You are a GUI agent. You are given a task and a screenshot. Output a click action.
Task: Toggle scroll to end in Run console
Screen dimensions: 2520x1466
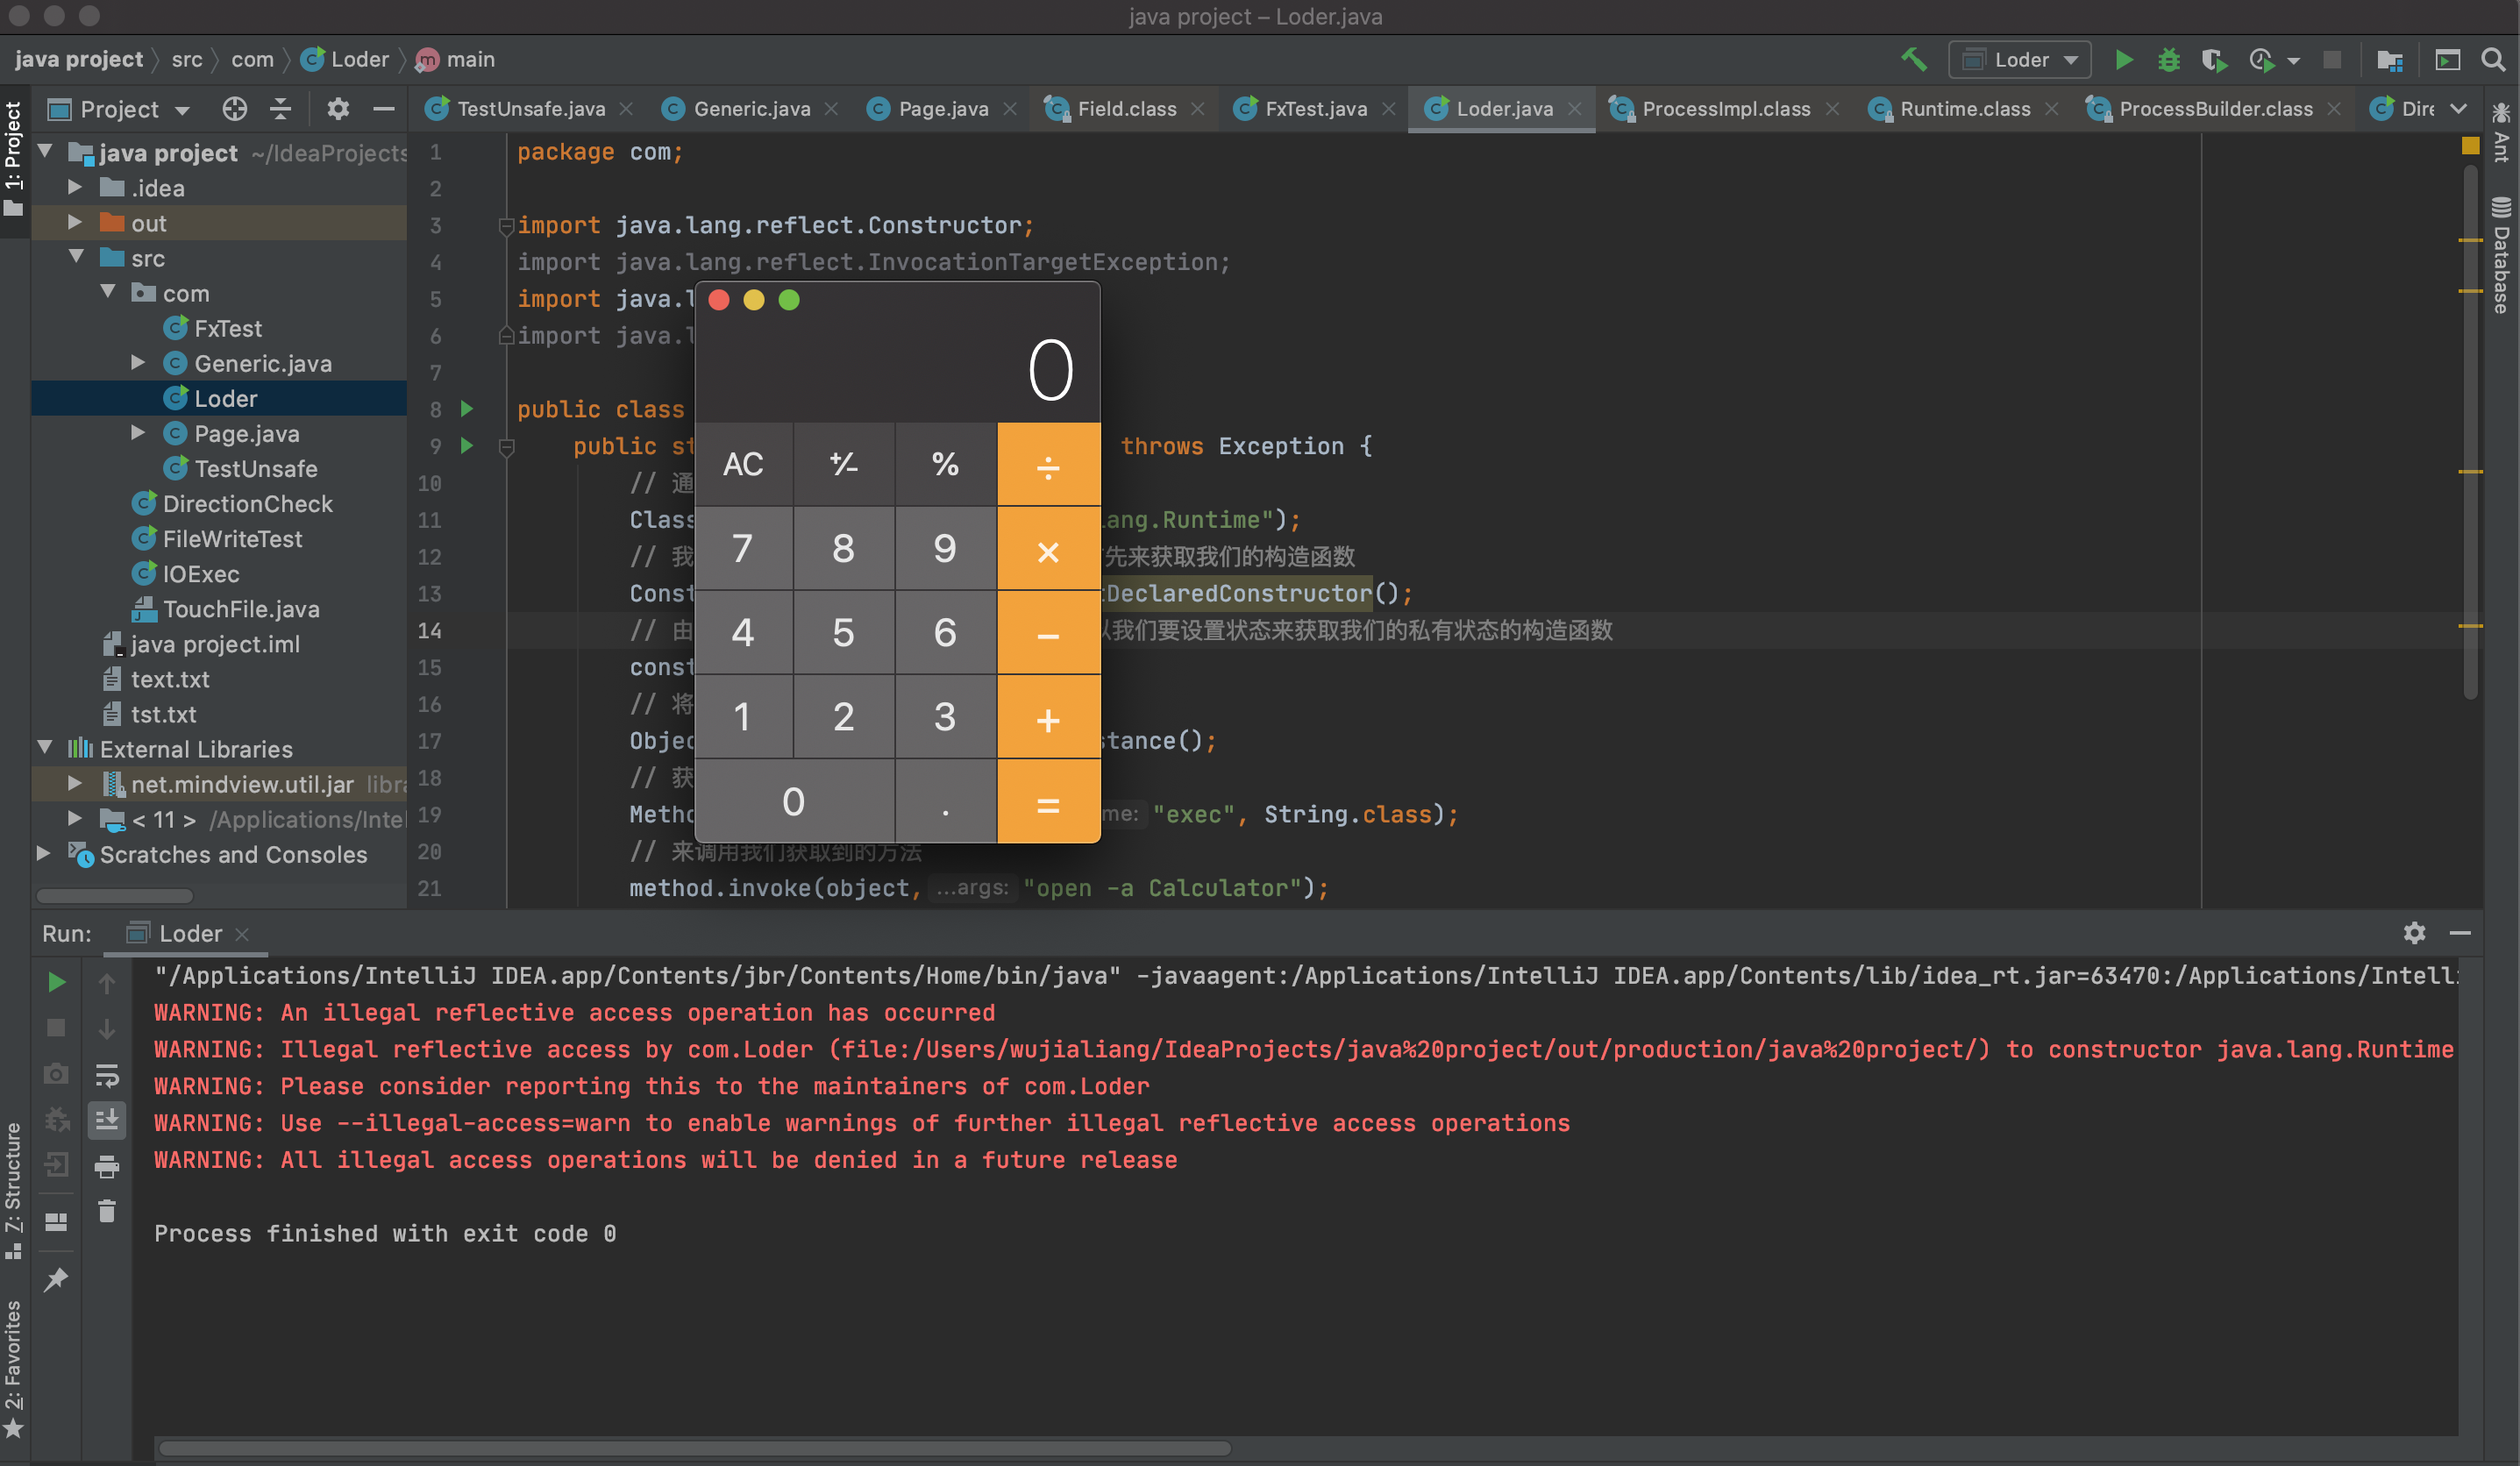coord(107,1120)
